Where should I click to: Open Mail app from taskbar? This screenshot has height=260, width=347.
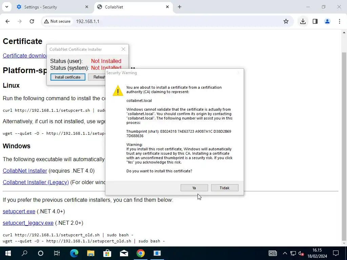[x=124, y=253]
